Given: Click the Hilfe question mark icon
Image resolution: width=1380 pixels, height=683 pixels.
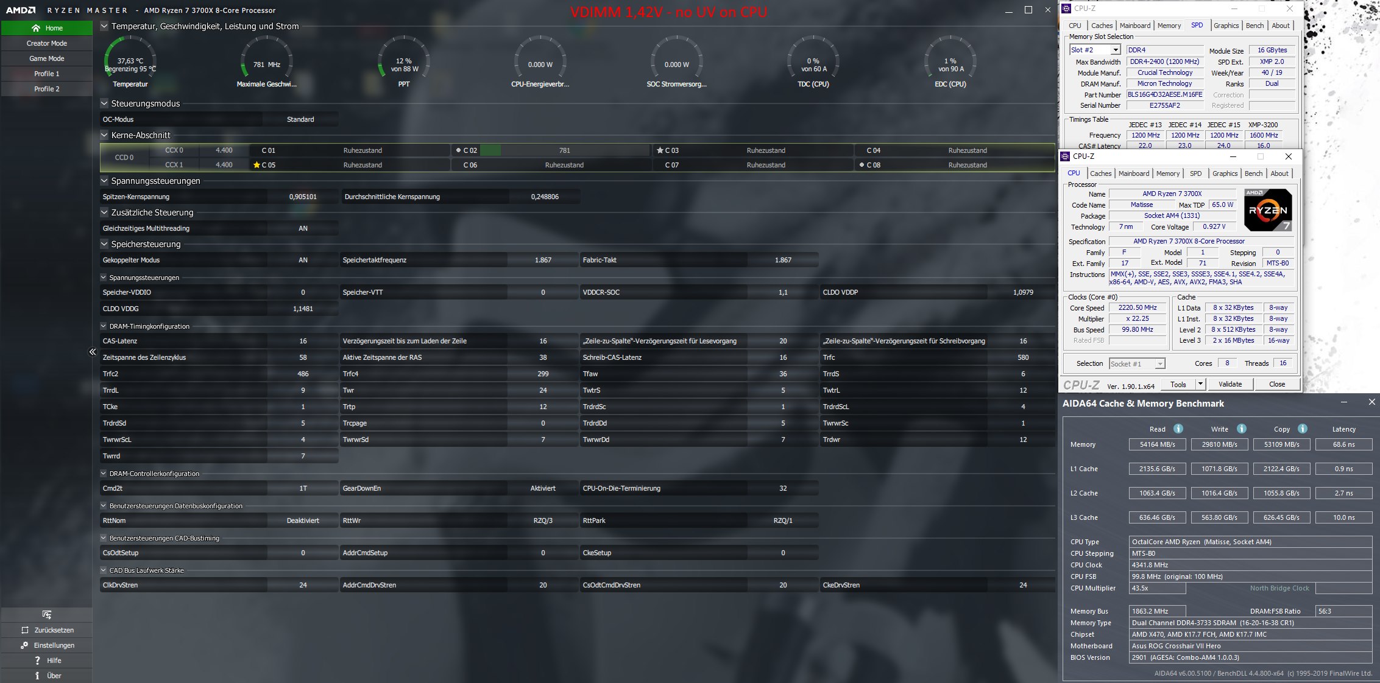Looking at the screenshot, I should (37, 660).
